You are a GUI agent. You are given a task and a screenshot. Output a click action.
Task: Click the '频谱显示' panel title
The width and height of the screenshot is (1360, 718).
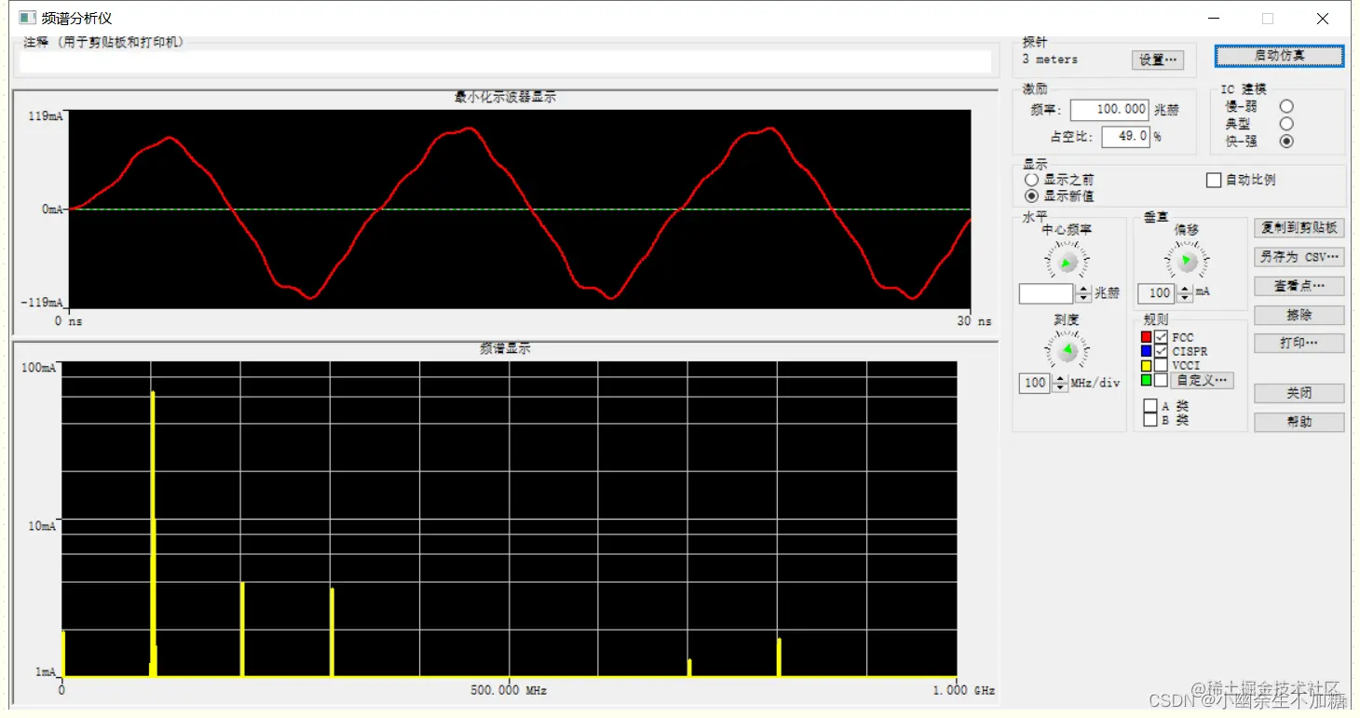click(505, 348)
